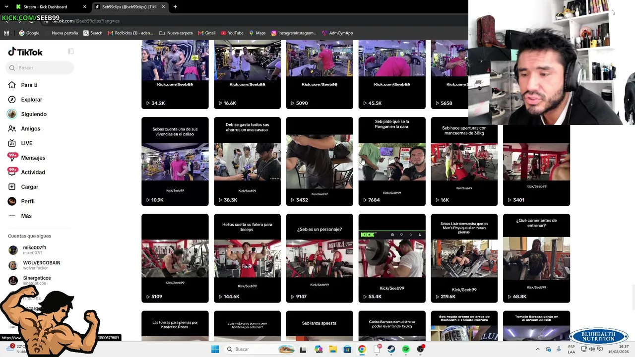Open the YouTube bookmark
Screen dimensions: 635x357
232,33
